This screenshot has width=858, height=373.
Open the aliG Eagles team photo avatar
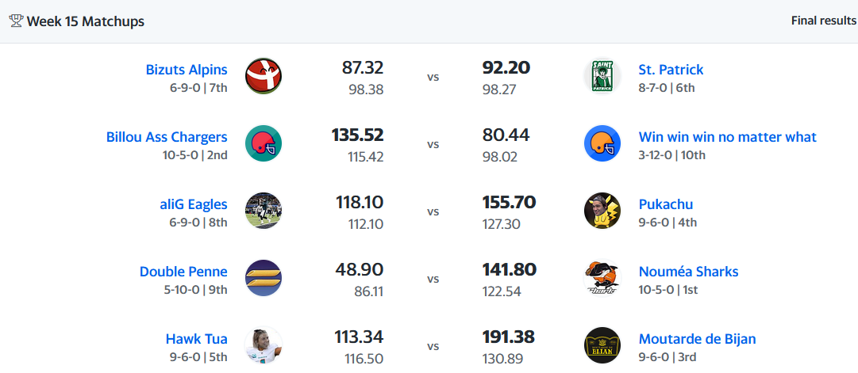click(264, 210)
